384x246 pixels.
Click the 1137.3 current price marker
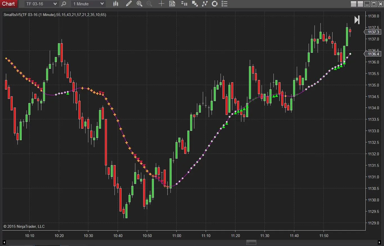click(x=373, y=32)
